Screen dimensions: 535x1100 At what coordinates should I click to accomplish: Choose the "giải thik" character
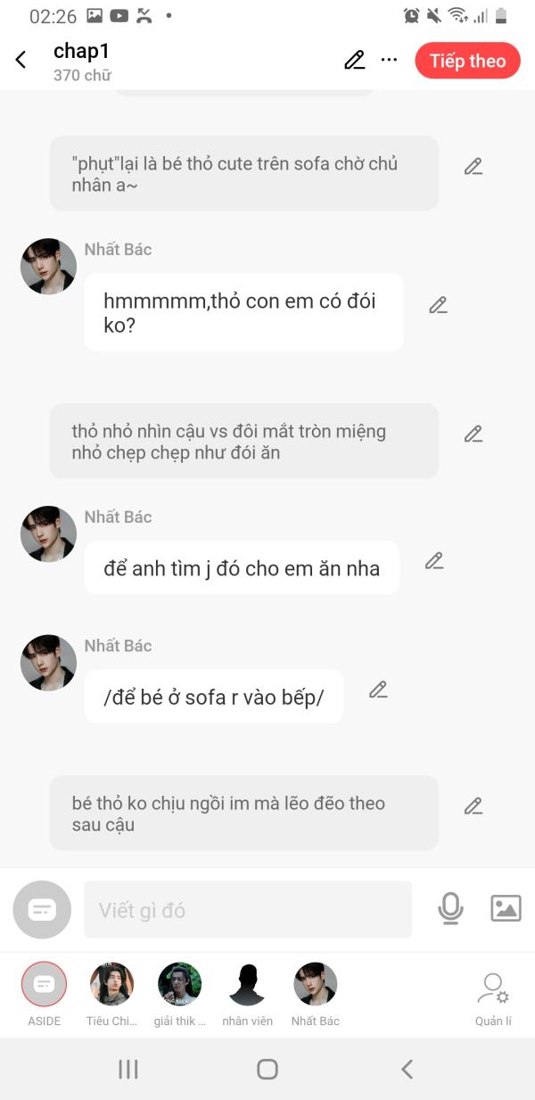point(179,985)
